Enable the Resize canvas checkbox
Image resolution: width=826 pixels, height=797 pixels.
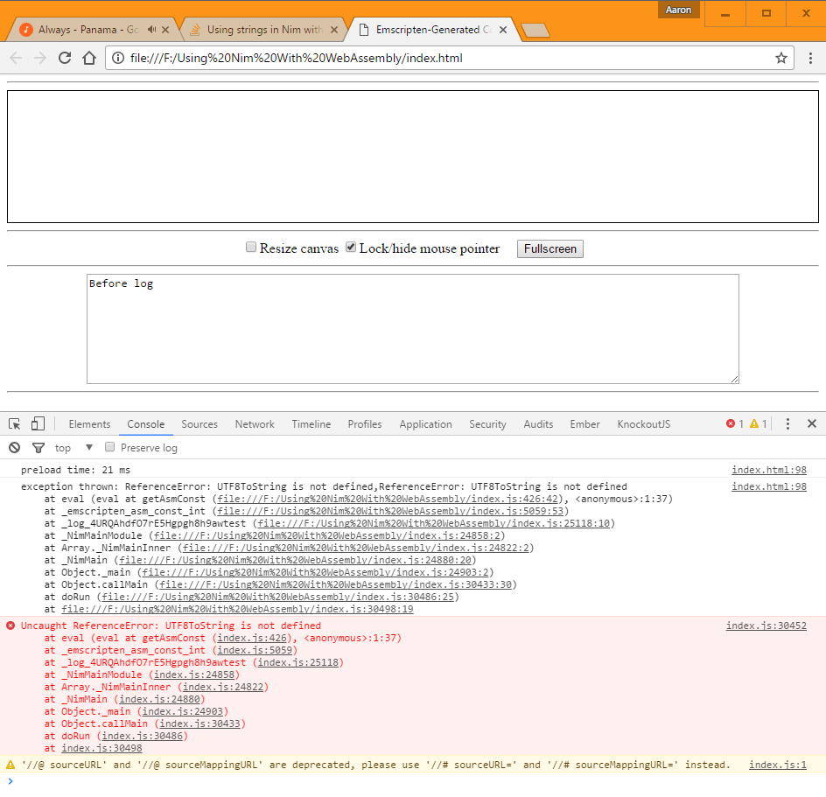click(251, 247)
